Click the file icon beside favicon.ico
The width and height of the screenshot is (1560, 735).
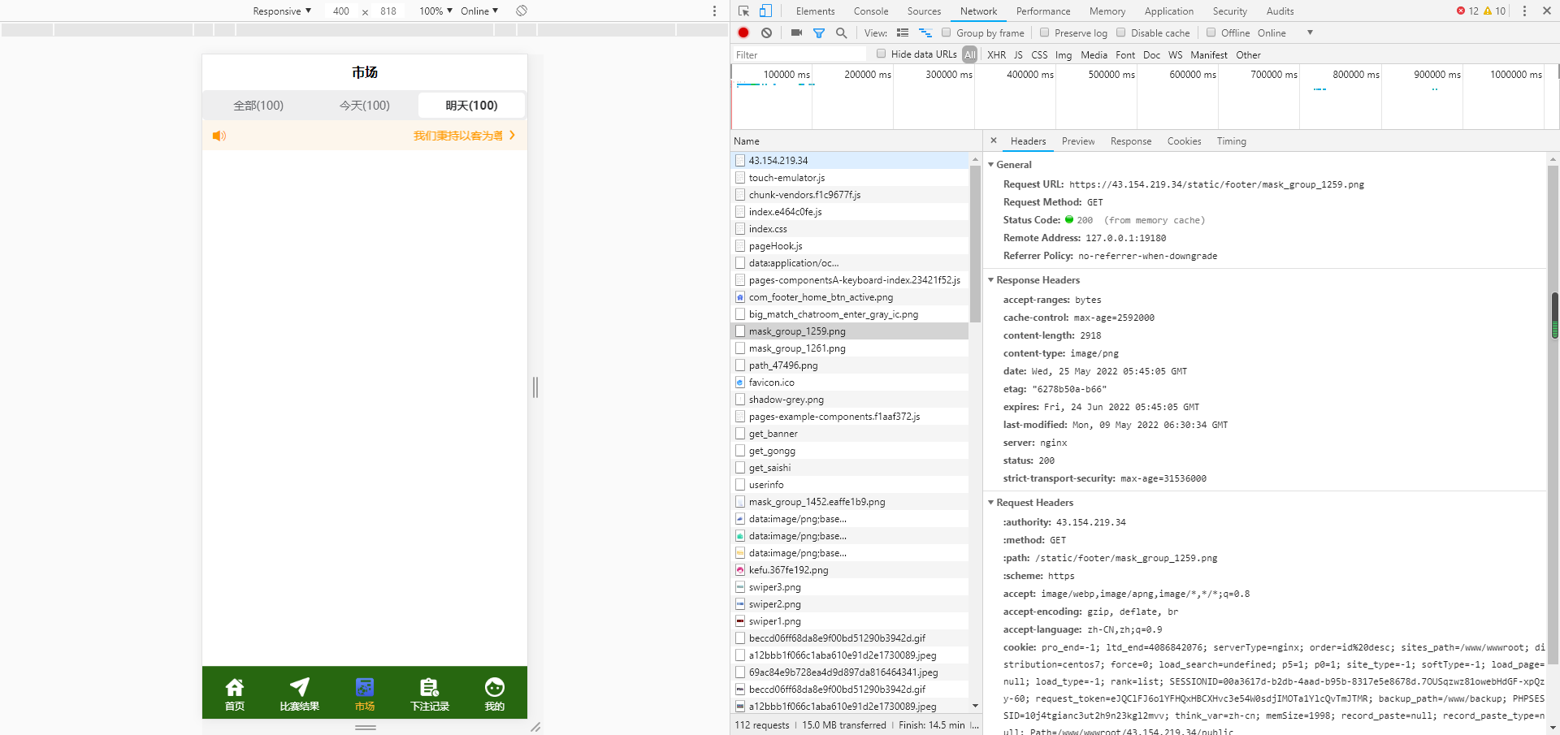click(x=740, y=383)
